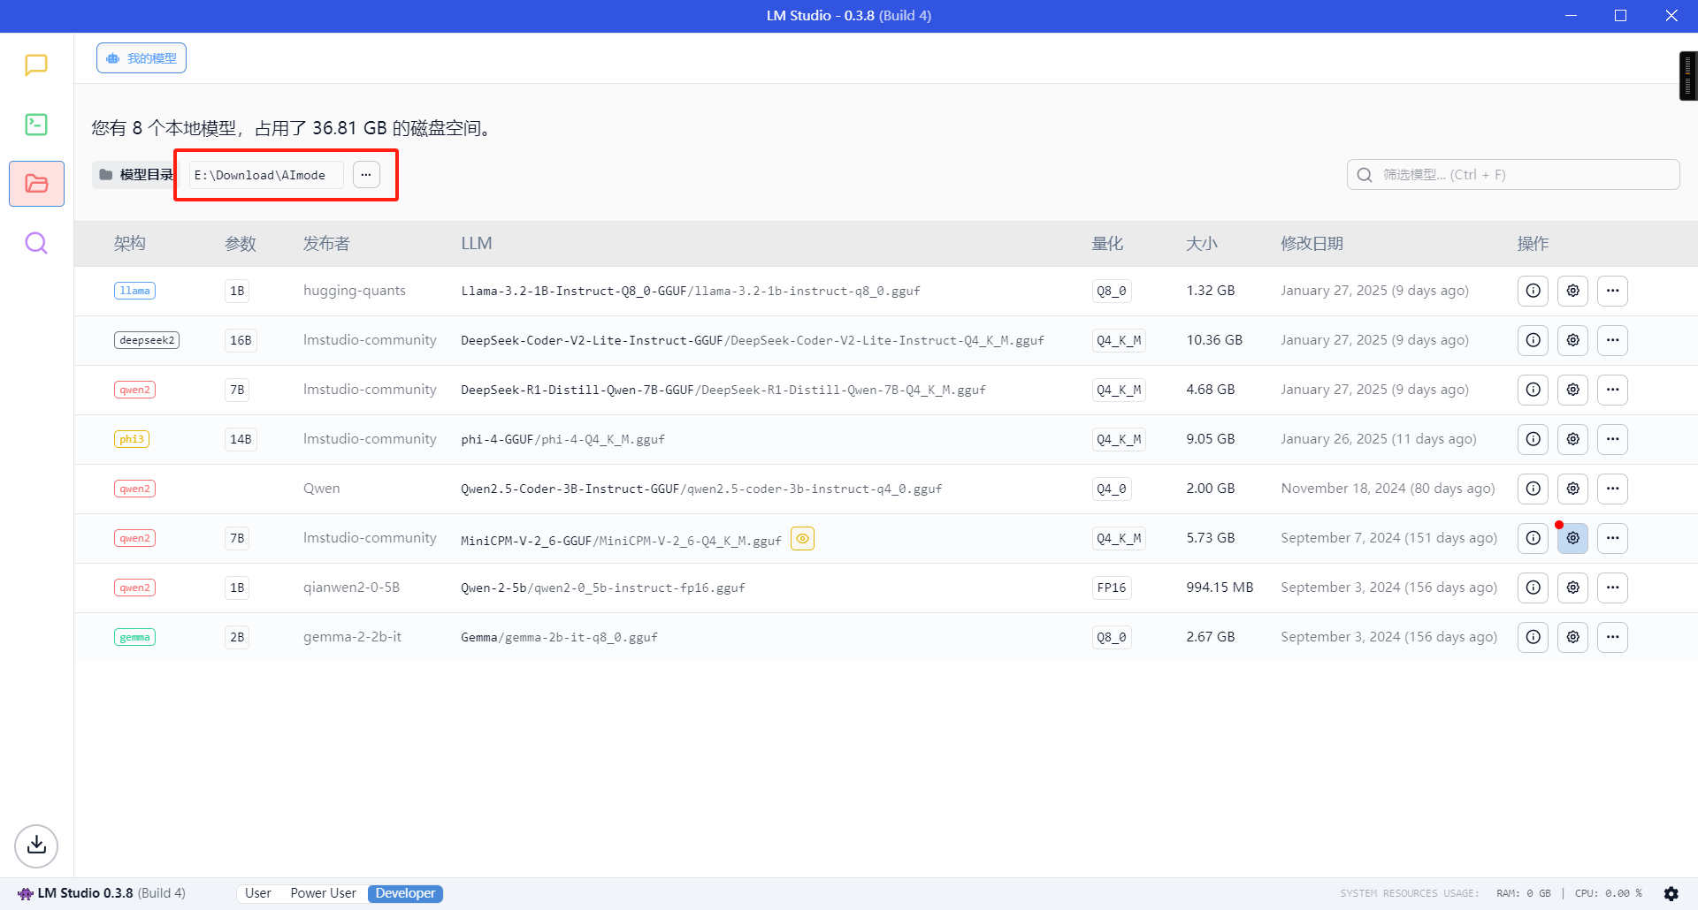The width and height of the screenshot is (1698, 910).
Task: Switch to Power User mode
Action: click(x=323, y=893)
